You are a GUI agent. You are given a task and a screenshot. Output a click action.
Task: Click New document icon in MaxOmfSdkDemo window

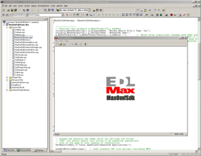point(57,44)
